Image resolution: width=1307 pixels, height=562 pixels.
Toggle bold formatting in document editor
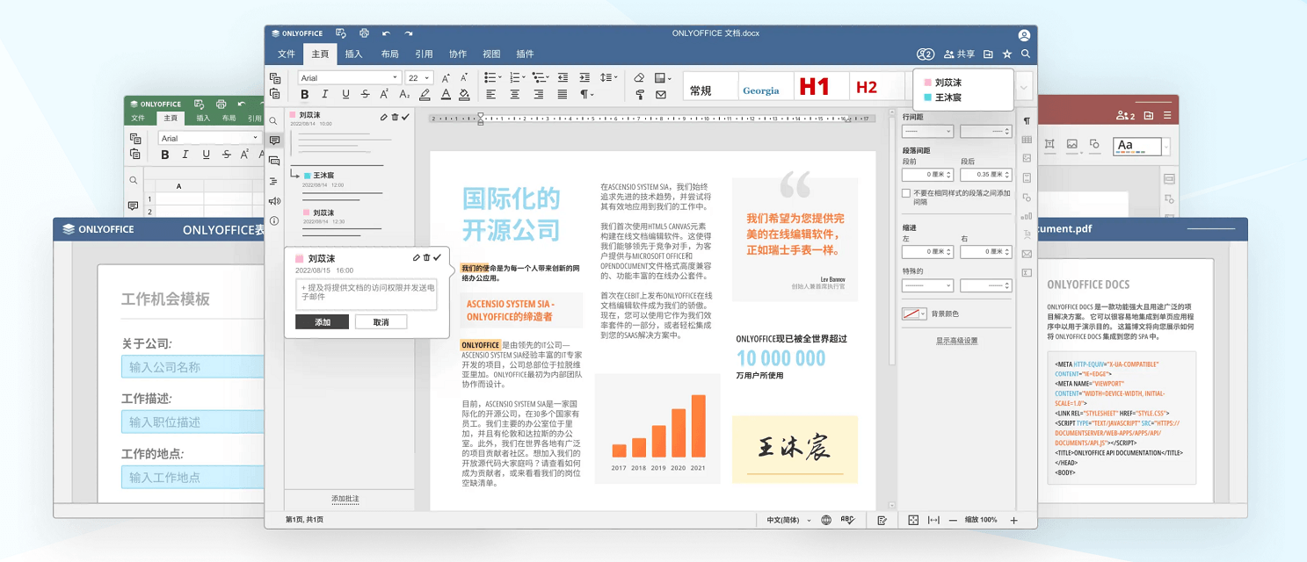pos(305,95)
